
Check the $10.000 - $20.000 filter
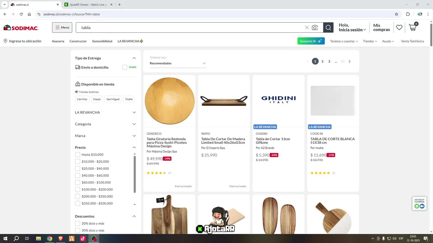tap(77, 162)
